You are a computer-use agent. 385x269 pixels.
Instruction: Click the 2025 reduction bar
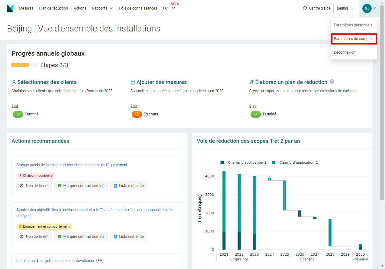tap(285, 195)
